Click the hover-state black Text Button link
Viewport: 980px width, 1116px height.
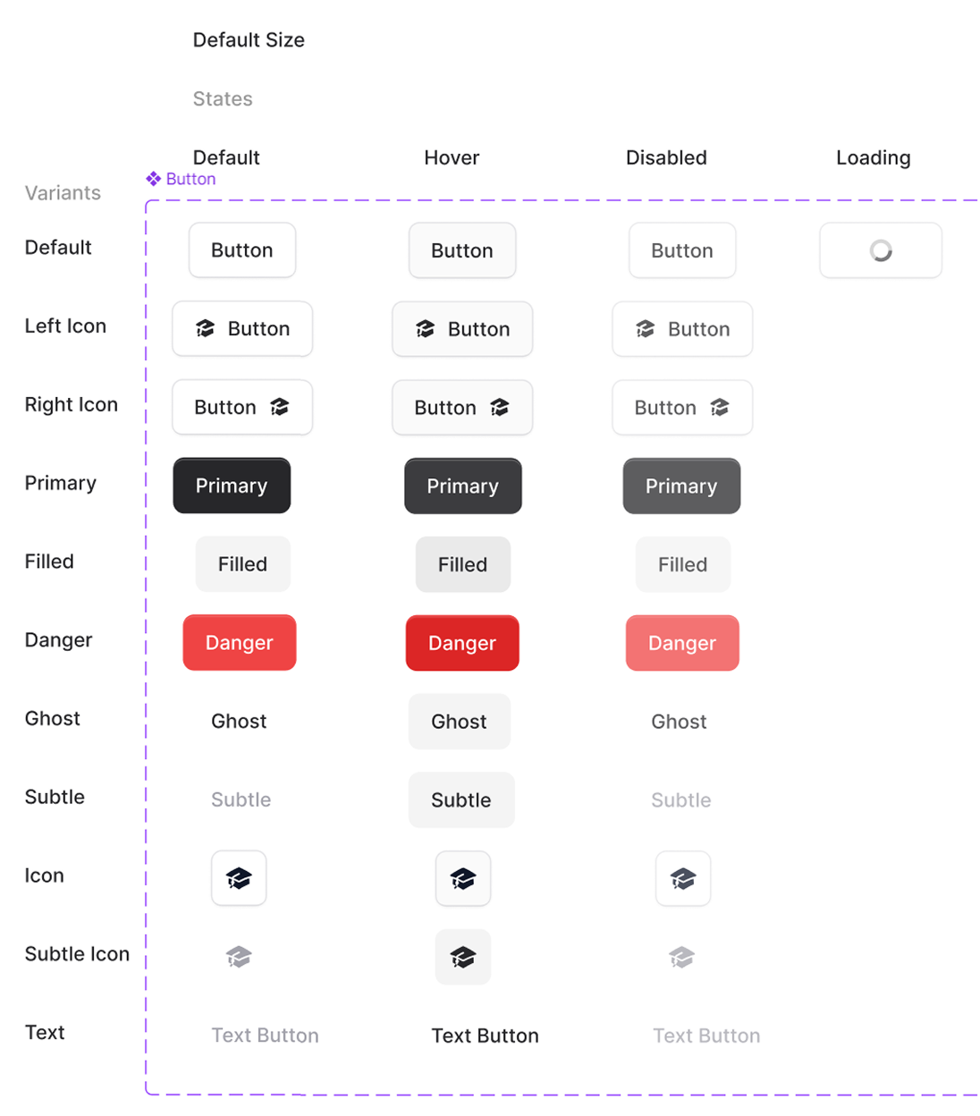tap(485, 1036)
